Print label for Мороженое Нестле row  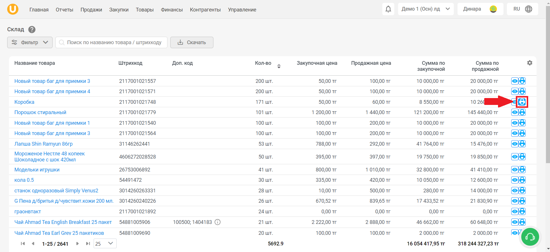pos(522,157)
